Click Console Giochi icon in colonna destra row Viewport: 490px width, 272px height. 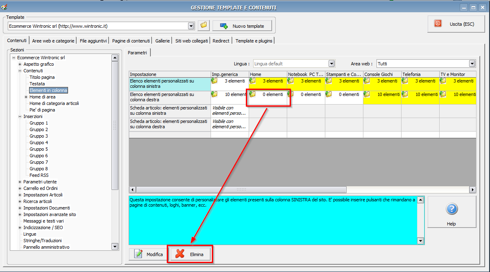[x=367, y=94]
